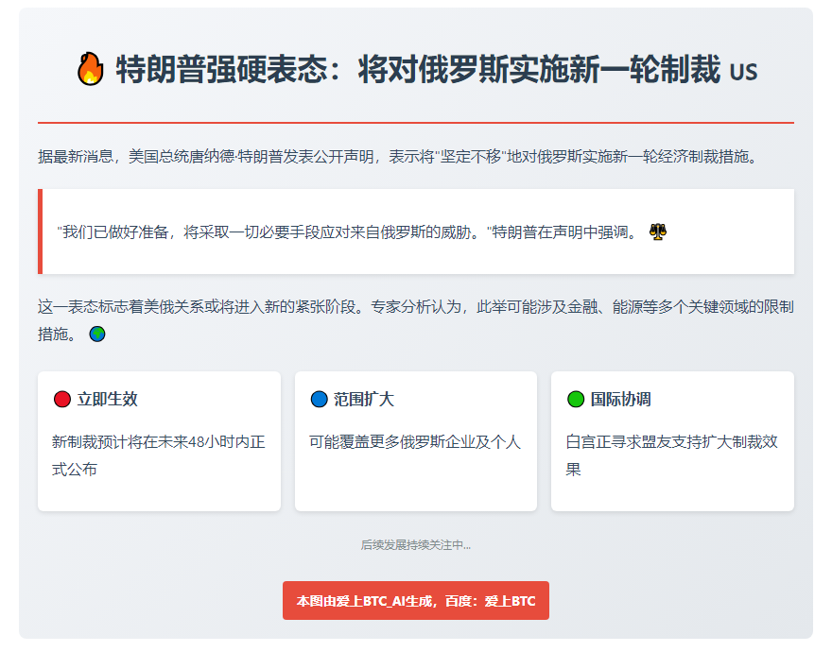Click the red circle beside 立即生效

pos(62,400)
